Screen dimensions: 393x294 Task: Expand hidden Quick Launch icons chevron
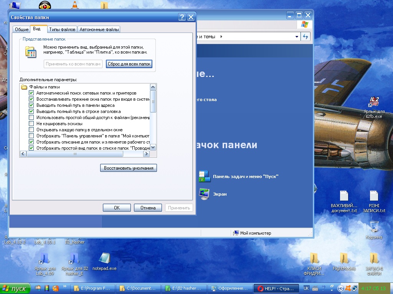(x=64, y=287)
